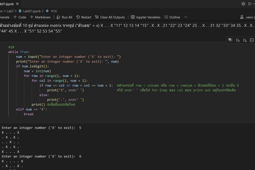The image size is (255, 170).
Task: Select the Lab07.ipynb breadcrumb item
Action: tap(32, 11)
